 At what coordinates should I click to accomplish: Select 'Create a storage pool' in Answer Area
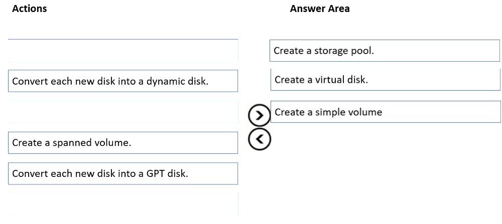click(385, 51)
